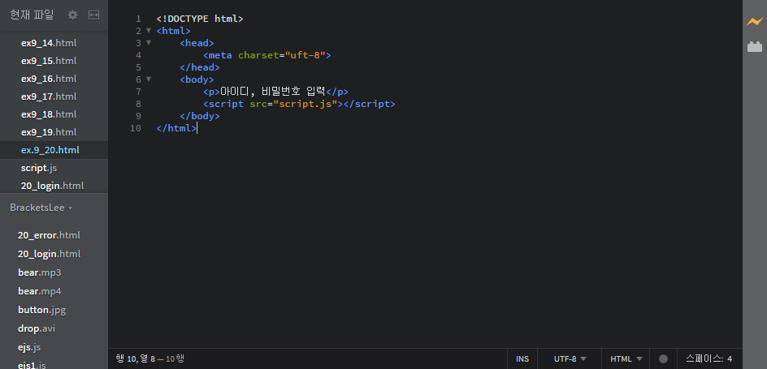This screenshot has width=767, height=369.
Task: Collapse head tag fold arrow on line 3
Action: click(x=149, y=42)
